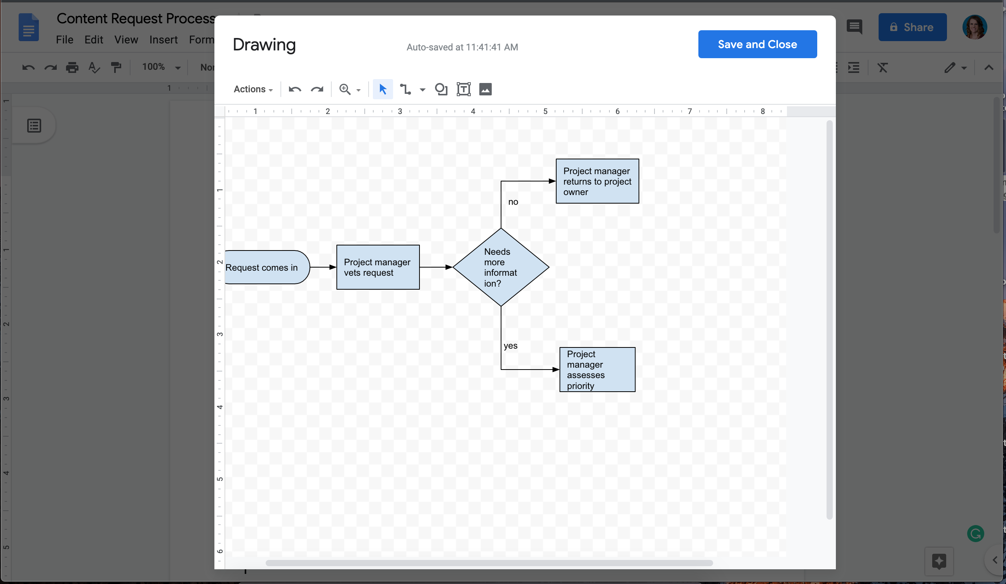Image resolution: width=1006 pixels, height=584 pixels.
Task: Click the 'Project manager assesses priority' flowchart box
Action: 597,369
